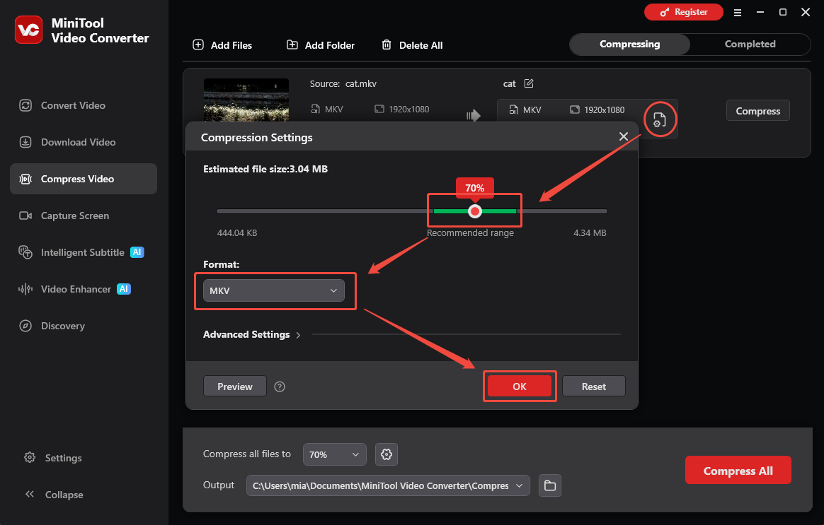Open the hamburger menu in title bar
Viewport: 824px width, 525px height.
point(738,12)
